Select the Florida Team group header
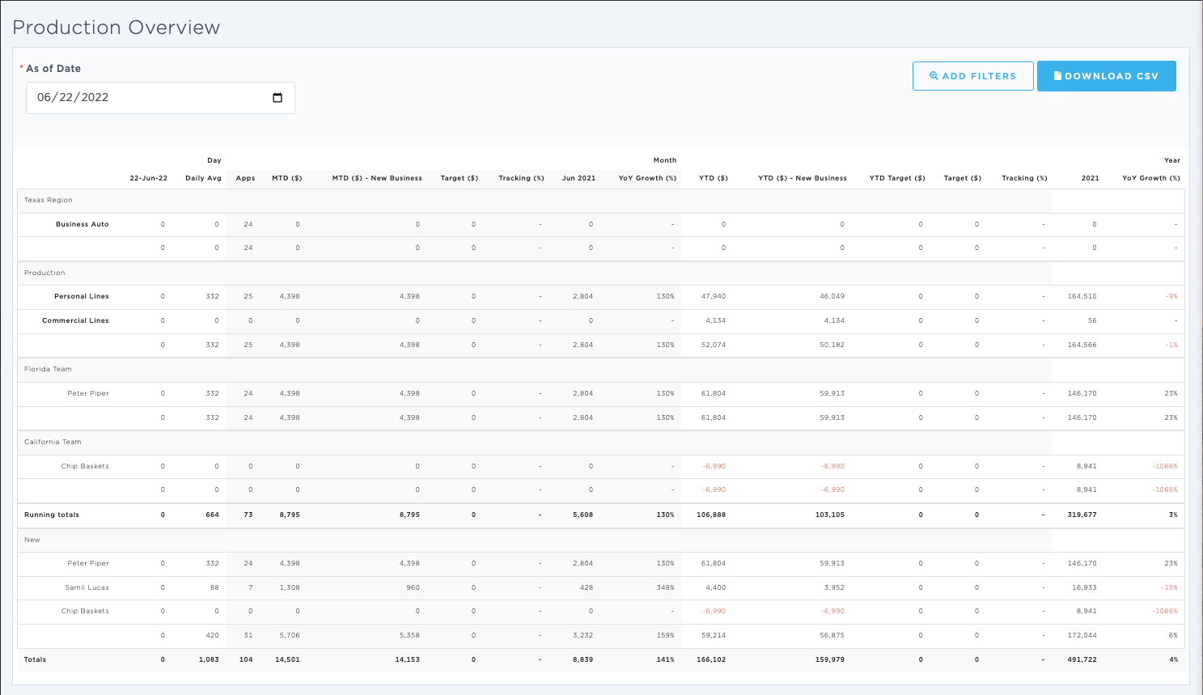This screenshot has height=695, width=1203. [48, 369]
